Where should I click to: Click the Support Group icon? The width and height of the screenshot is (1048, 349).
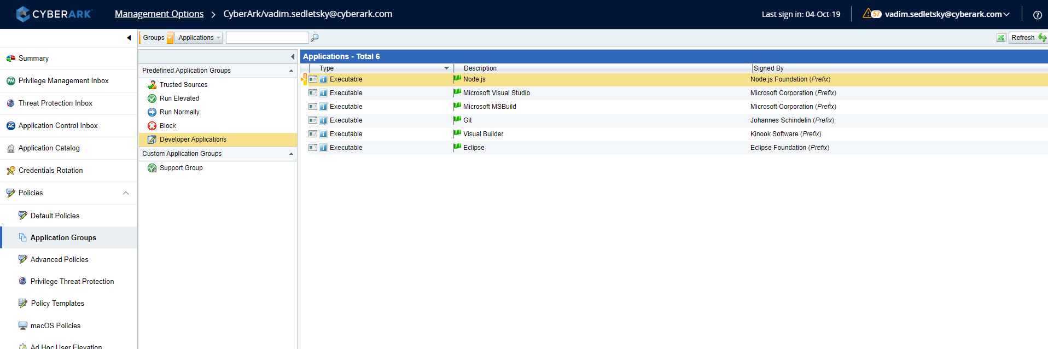(x=152, y=168)
